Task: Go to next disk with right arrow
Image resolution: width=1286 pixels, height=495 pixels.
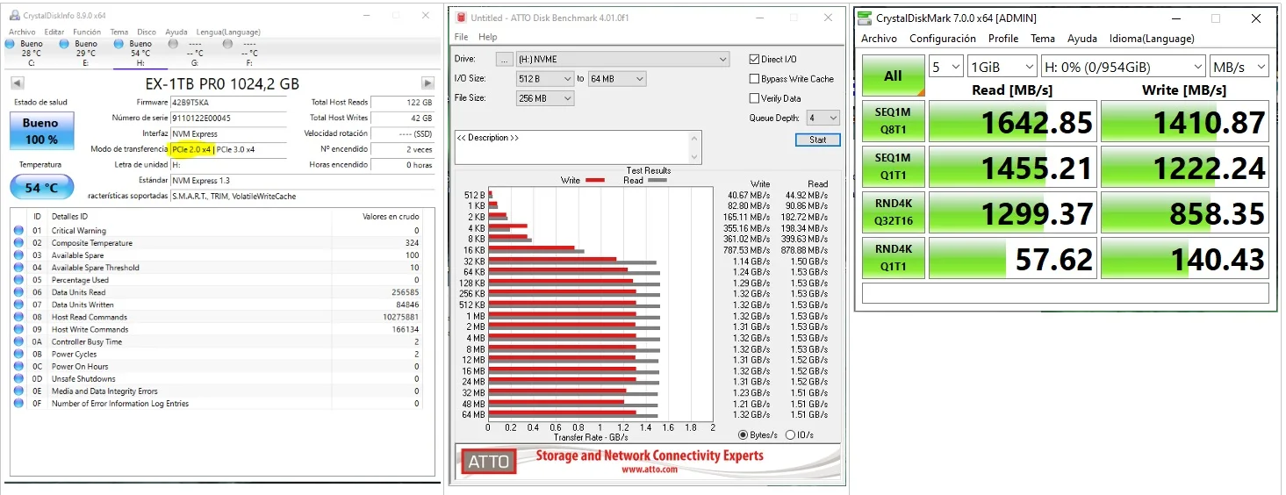Action: 427,83
